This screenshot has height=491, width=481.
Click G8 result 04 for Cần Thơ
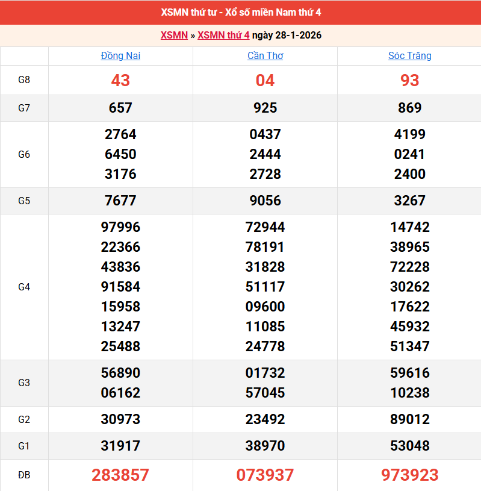(265, 80)
